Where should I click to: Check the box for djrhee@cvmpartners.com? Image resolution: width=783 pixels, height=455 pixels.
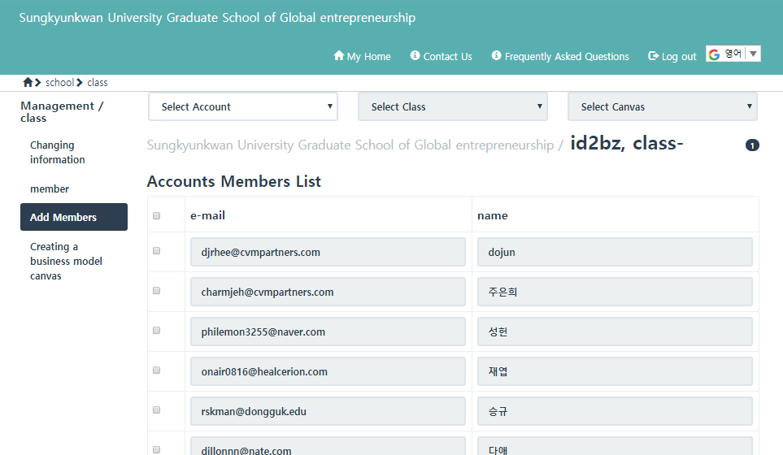pyautogui.click(x=156, y=250)
